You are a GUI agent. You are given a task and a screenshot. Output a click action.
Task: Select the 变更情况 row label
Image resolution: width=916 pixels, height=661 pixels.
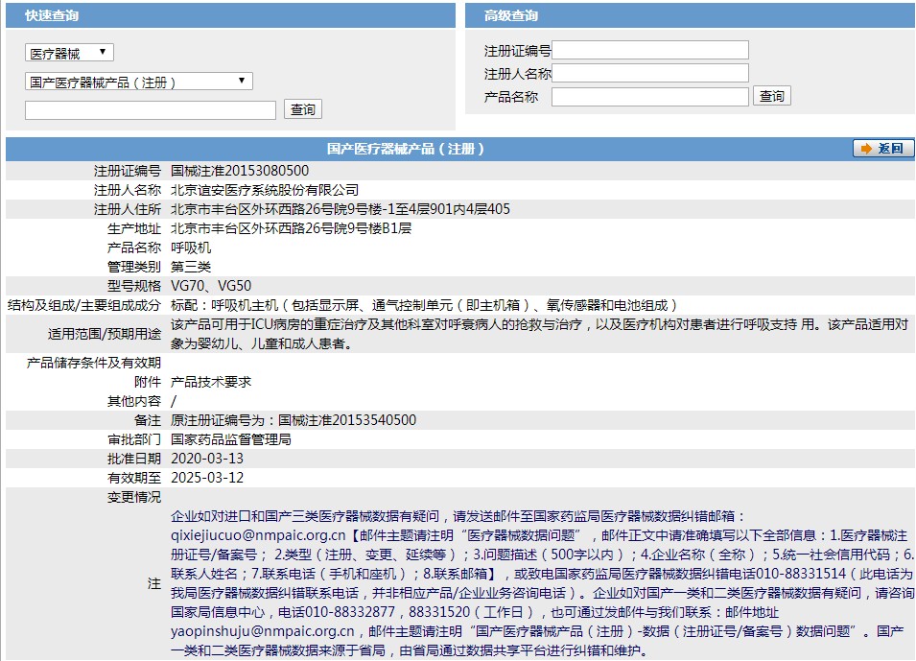click(x=133, y=497)
